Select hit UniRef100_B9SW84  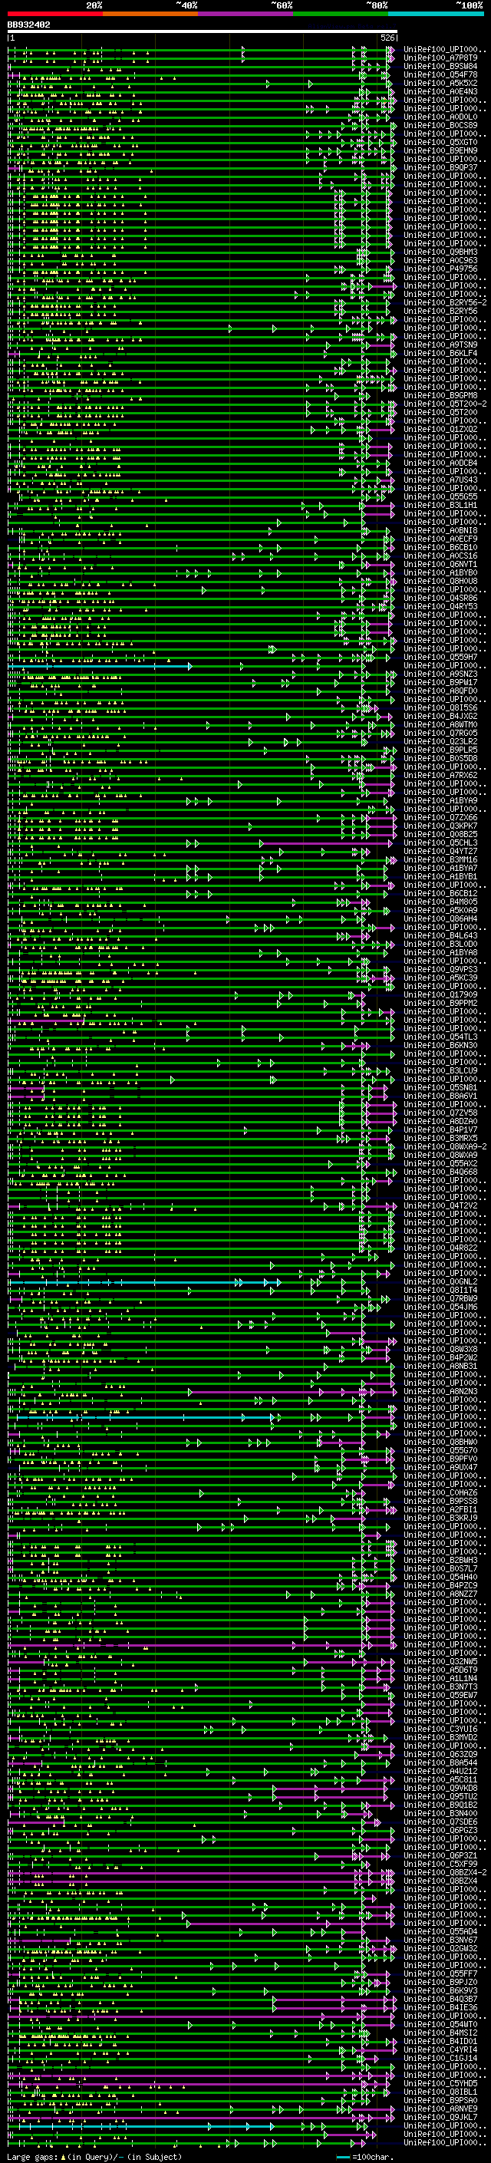pyautogui.click(x=440, y=66)
